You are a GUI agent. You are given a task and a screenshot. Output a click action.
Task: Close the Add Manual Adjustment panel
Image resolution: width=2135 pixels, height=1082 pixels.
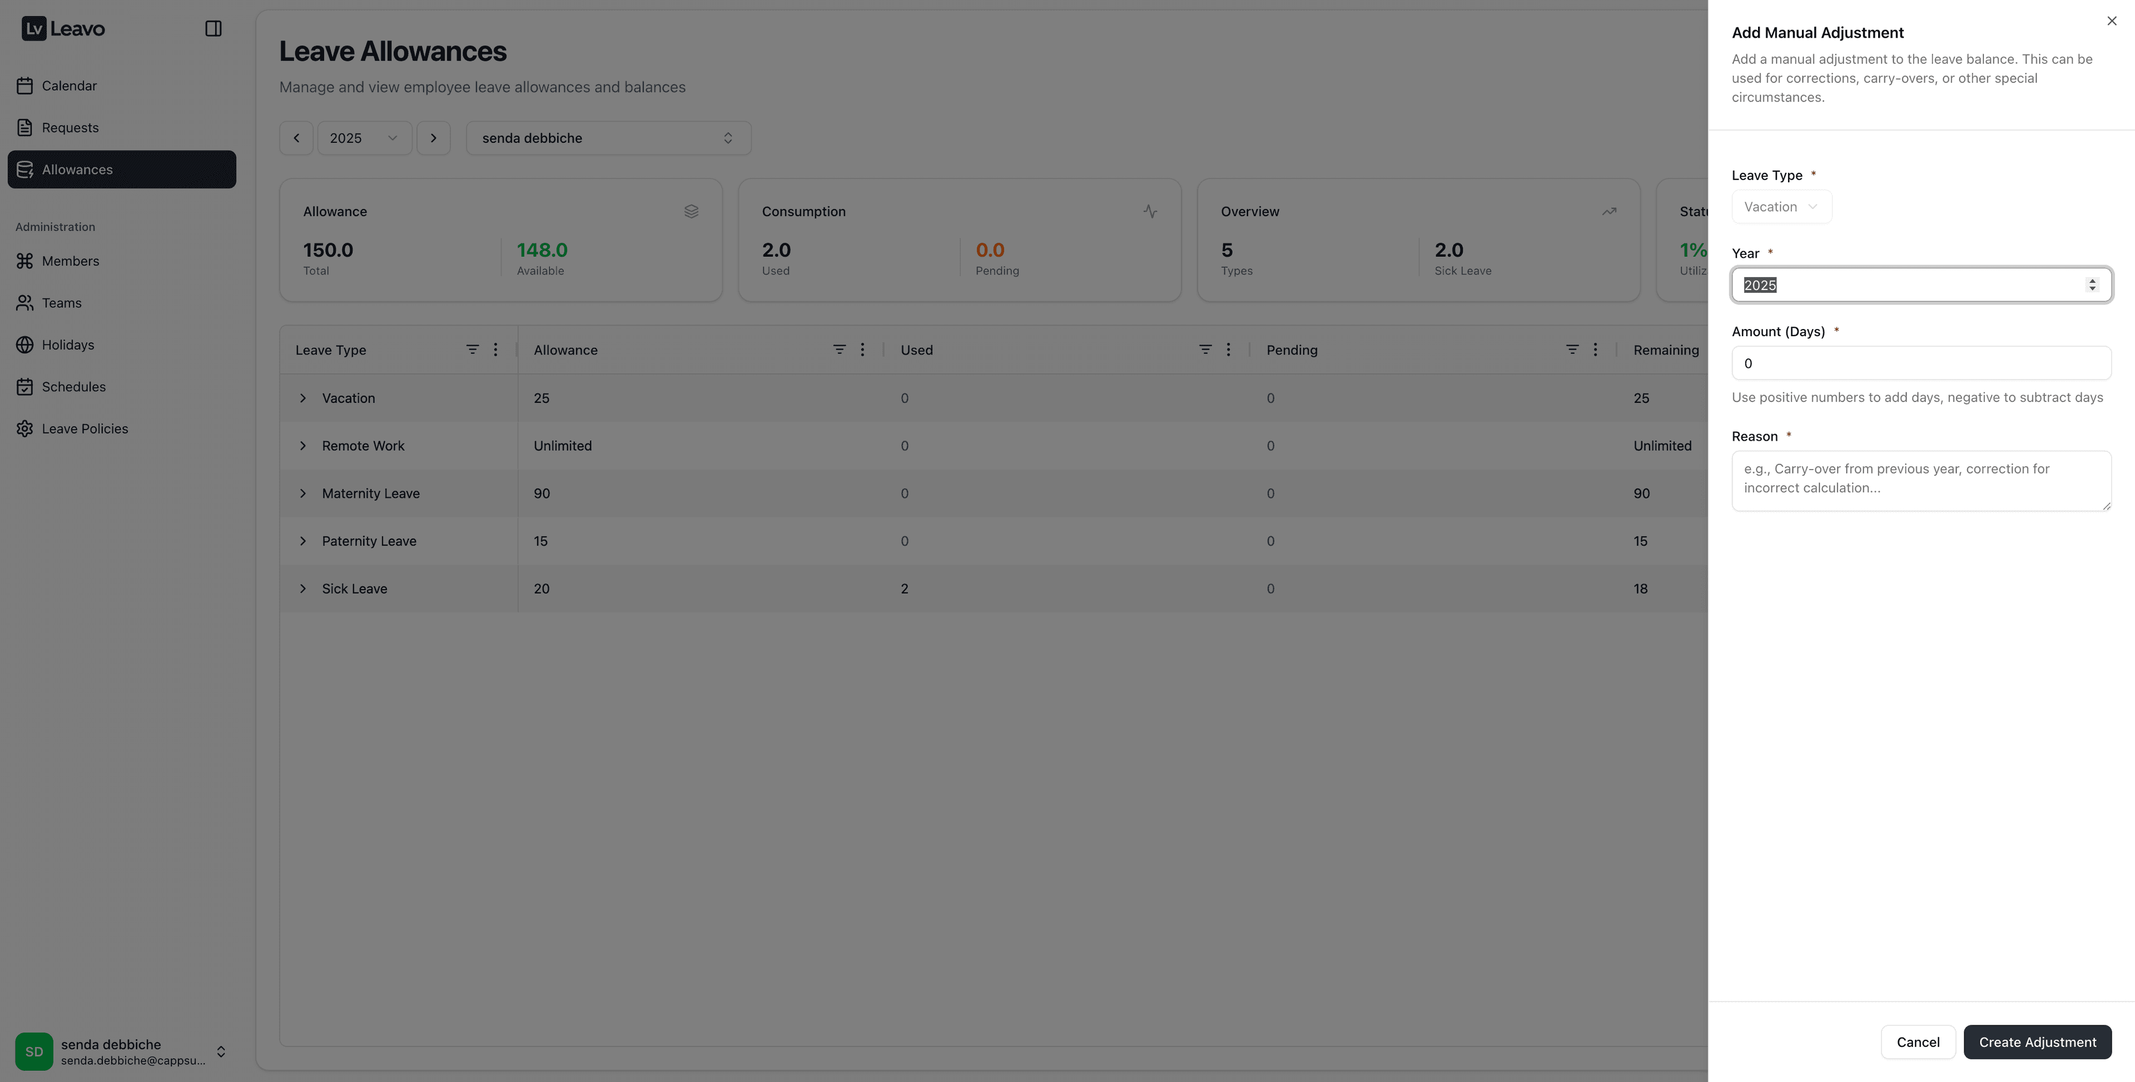(2111, 22)
